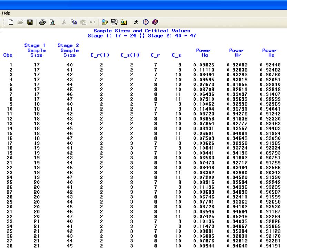The image size is (331, 248).
Task: Click the Break exclamation circle icon
Action: (x=146, y=22)
